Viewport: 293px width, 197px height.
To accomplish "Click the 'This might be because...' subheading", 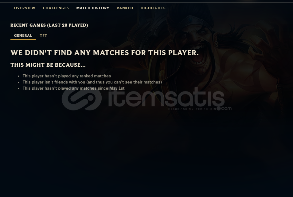I will pos(48,65).
